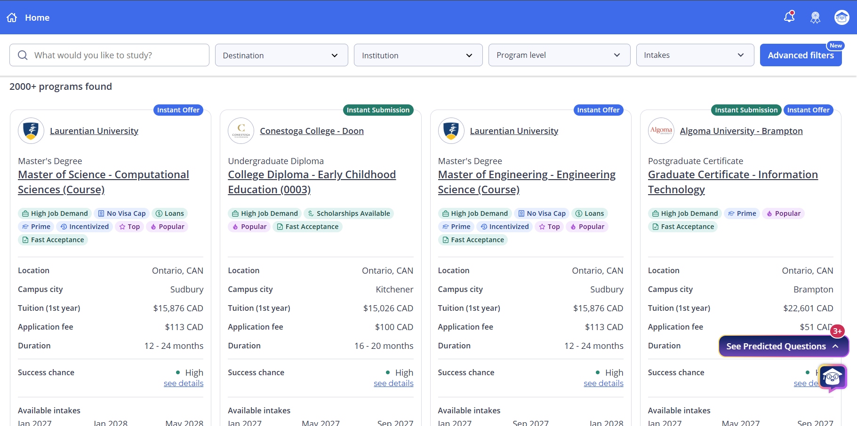Click No Visa Cap tag on Engineering Science card
This screenshot has width=857, height=426.
click(542, 213)
